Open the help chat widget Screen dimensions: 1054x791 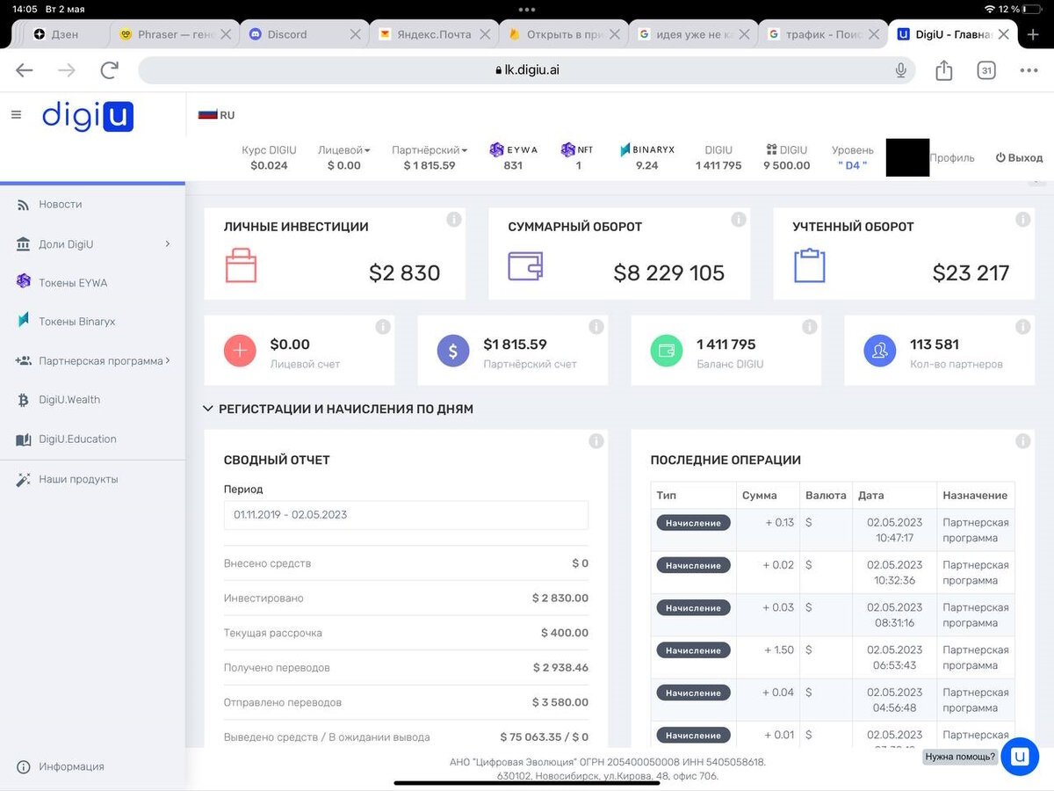1020,756
